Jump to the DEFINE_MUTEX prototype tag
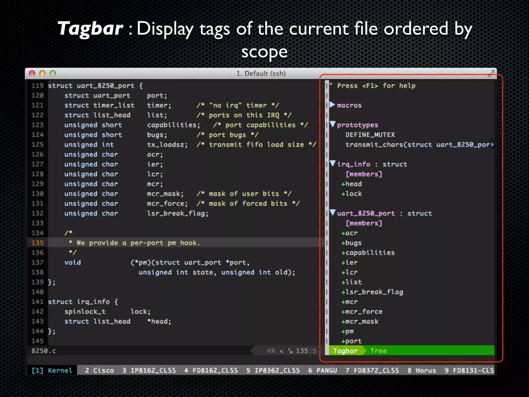The height and width of the screenshot is (397, 529). click(370, 135)
